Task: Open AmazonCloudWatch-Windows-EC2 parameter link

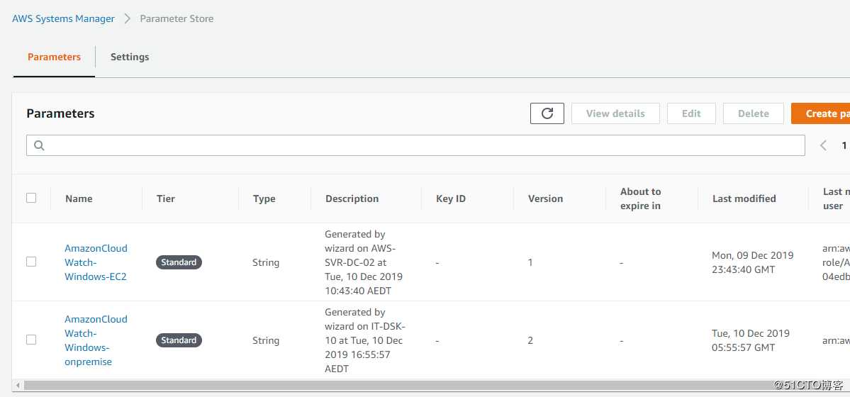Action: pyautogui.click(x=96, y=262)
